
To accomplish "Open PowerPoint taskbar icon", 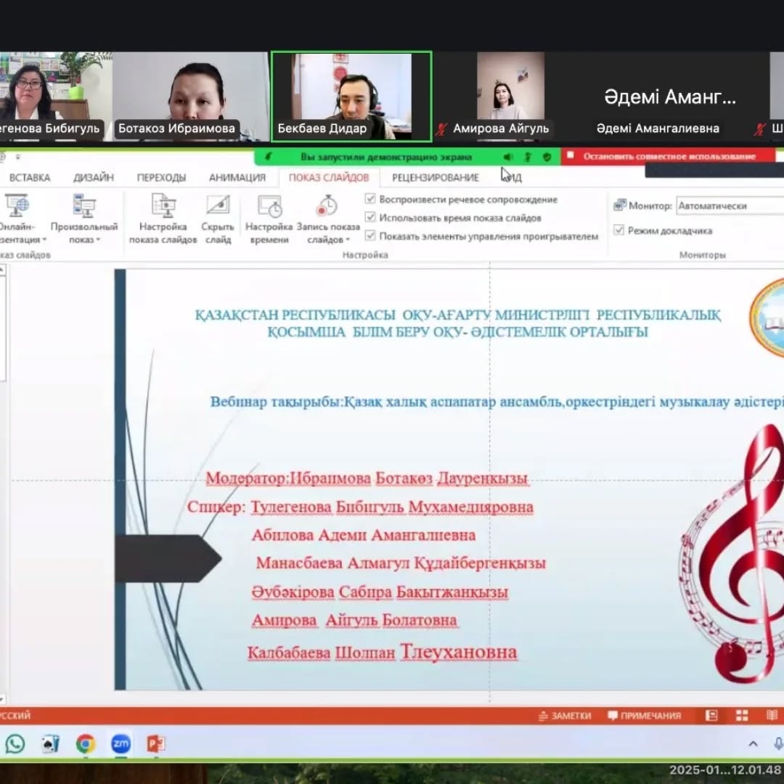I will coord(156,743).
